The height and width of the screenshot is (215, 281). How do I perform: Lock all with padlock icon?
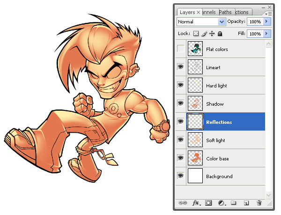[220, 34]
